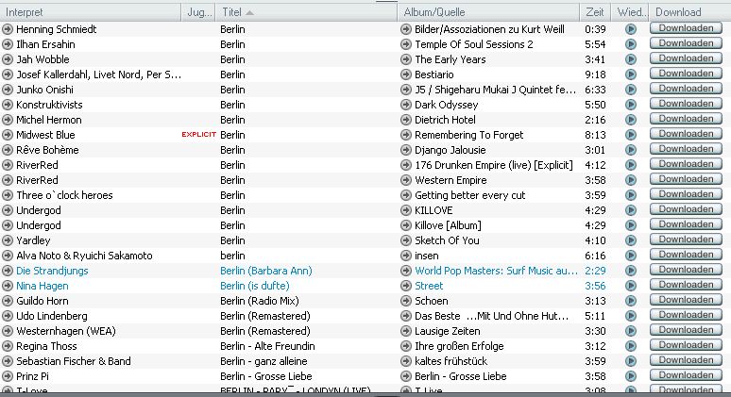Click arrow icon before Django Jalousie album
The height and width of the screenshot is (397, 731).
[x=406, y=150]
